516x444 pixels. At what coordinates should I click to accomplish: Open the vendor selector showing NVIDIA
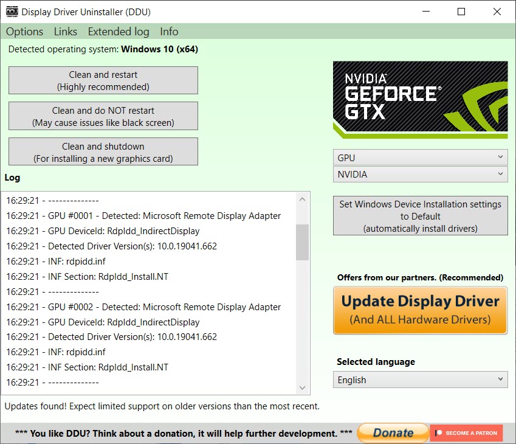(x=420, y=174)
